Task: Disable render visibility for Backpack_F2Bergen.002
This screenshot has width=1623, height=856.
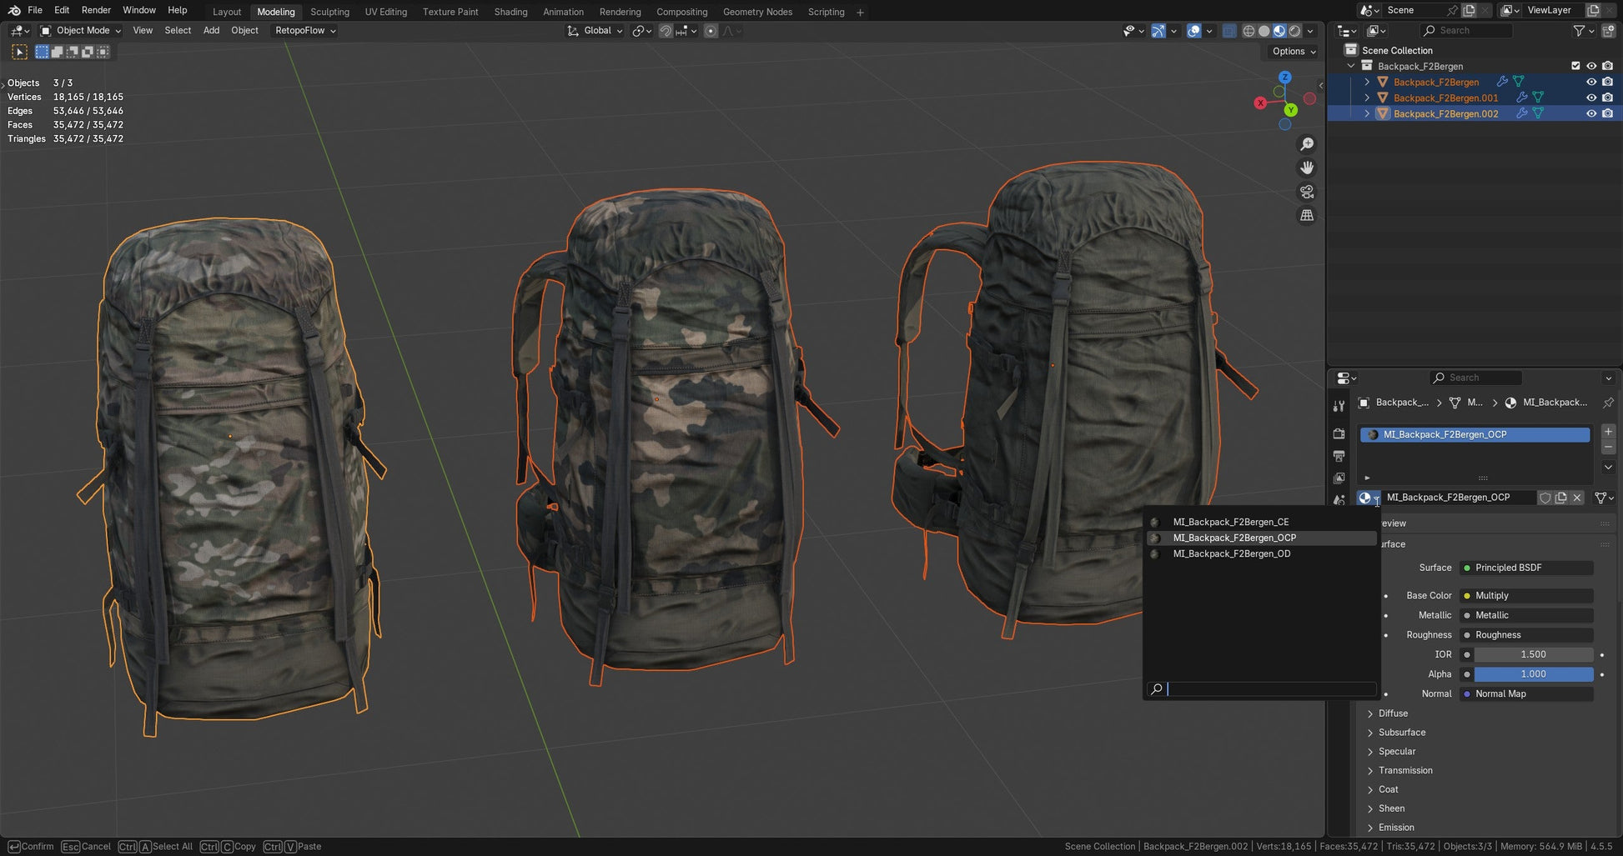Action: coord(1607,113)
